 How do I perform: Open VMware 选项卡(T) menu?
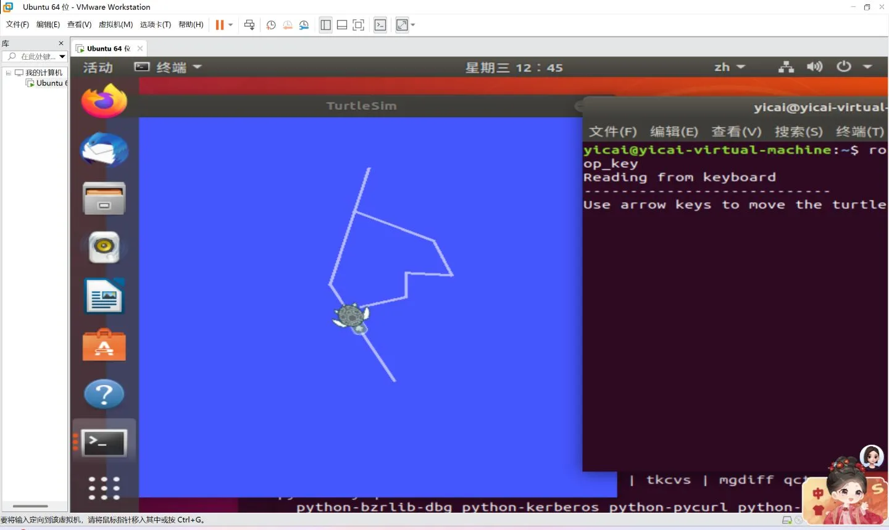156,25
